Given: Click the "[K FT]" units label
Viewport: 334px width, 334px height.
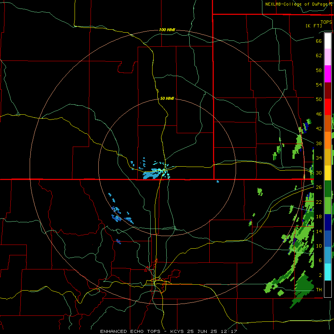Looking at the screenshot, I should [314, 26].
